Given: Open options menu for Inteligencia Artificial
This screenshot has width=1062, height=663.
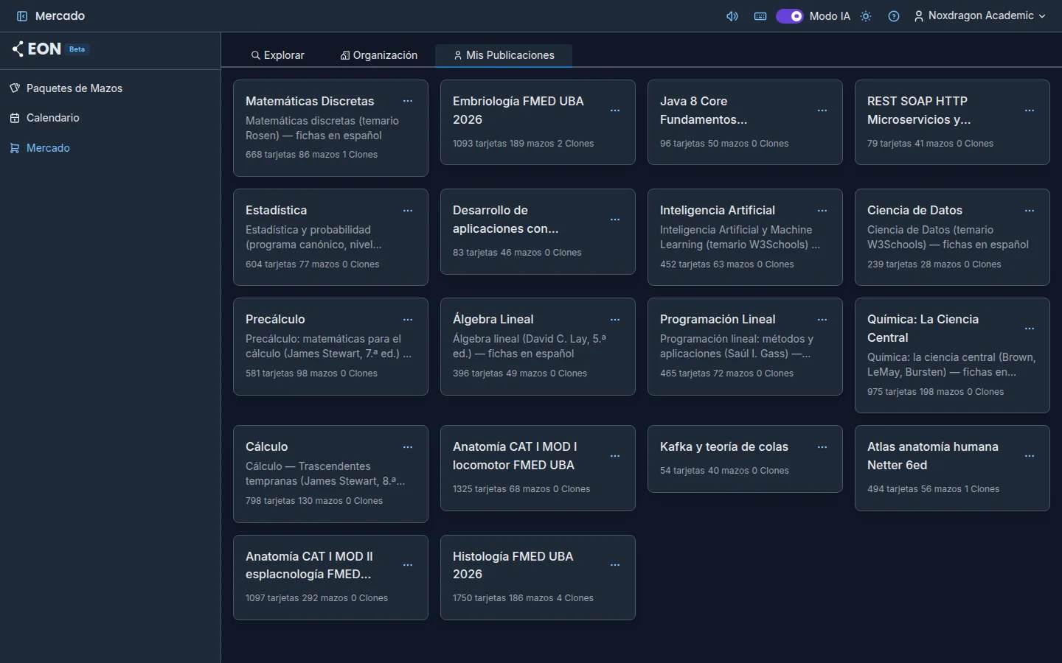Looking at the screenshot, I should point(822,211).
